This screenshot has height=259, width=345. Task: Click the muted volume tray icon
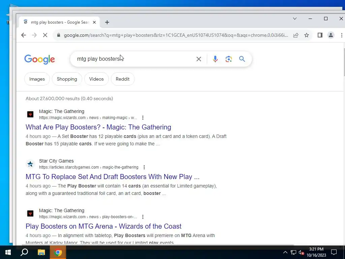(x=301, y=252)
